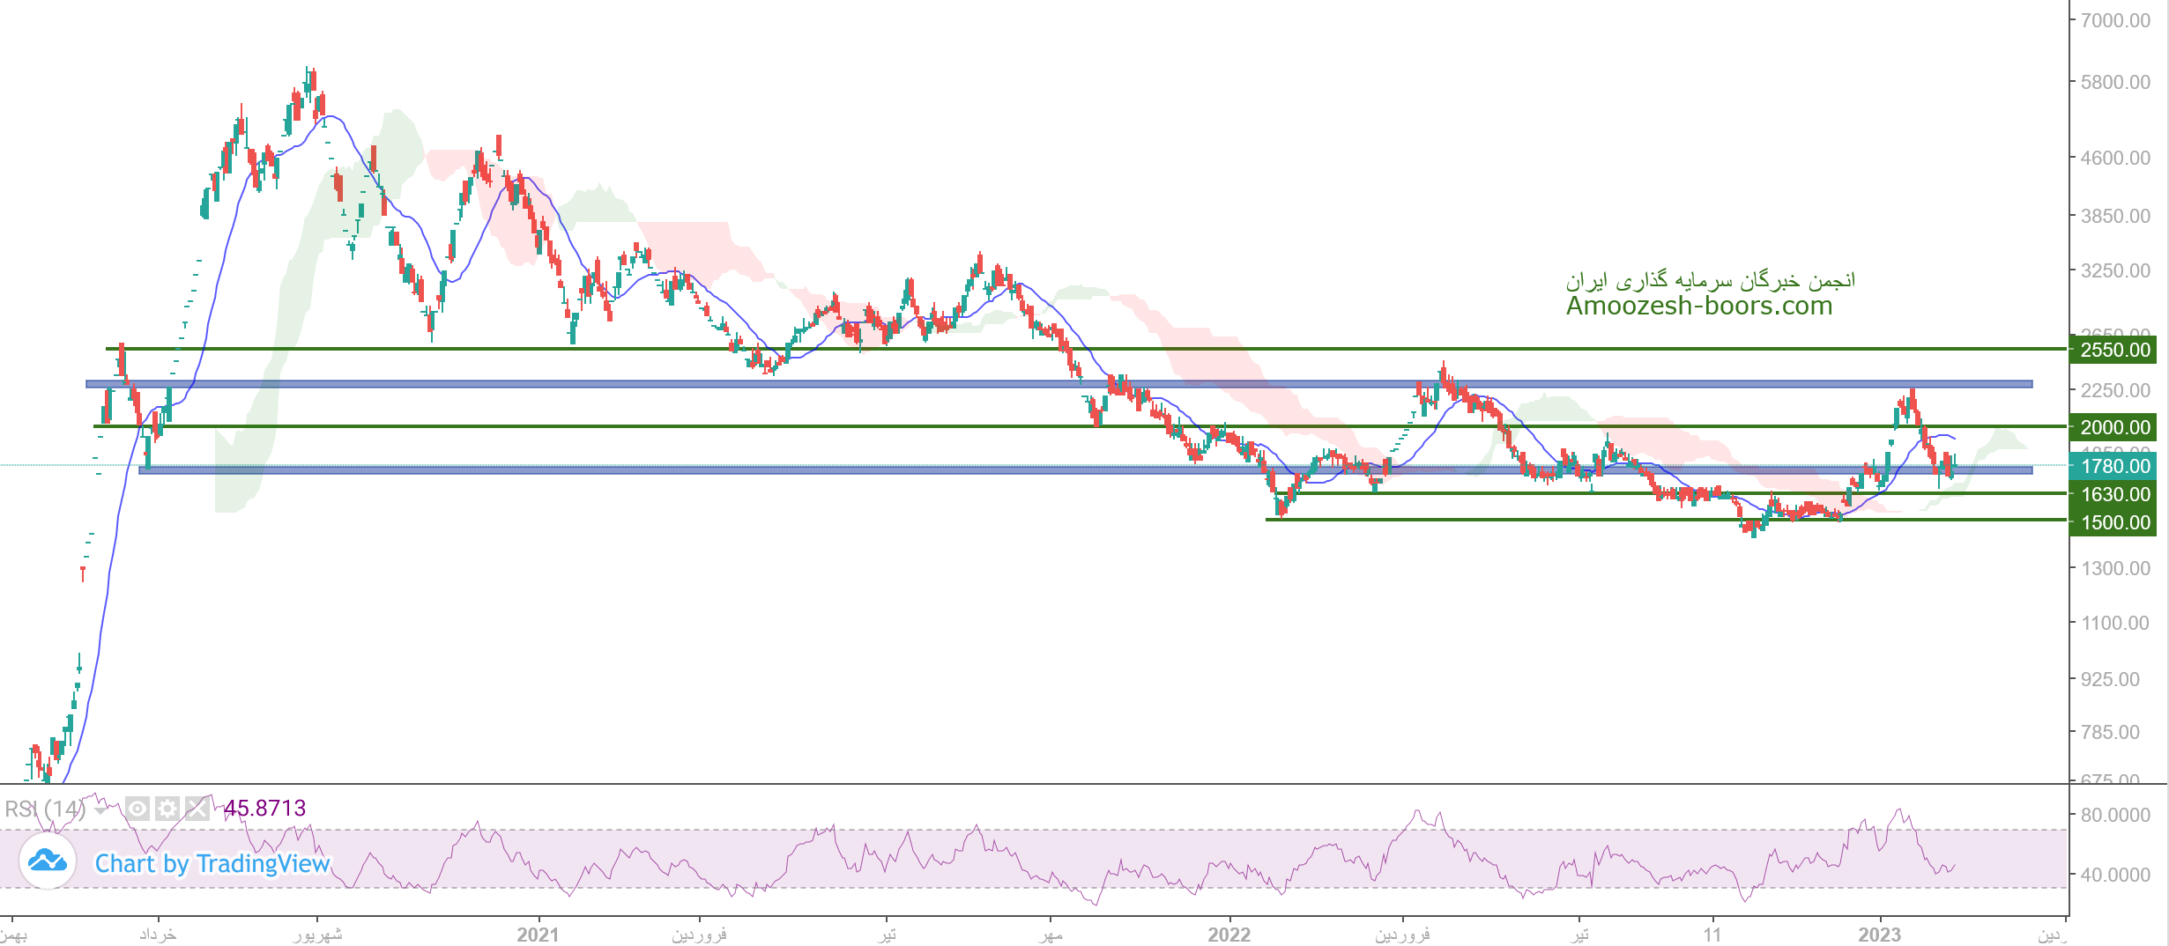
Task: Click the 40.0000 level on RSI scale
Action: (2114, 875)
